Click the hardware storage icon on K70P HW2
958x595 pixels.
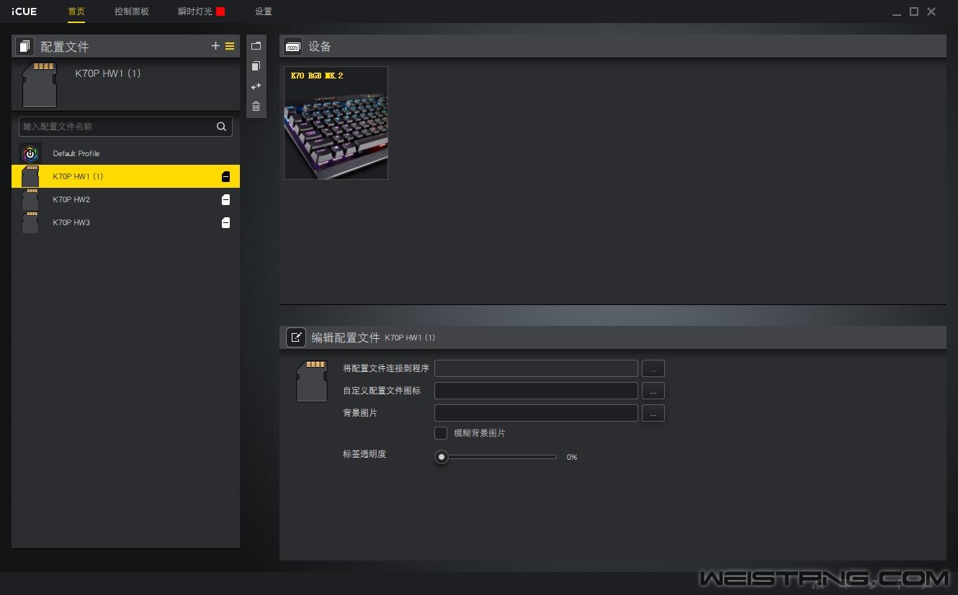point(225,200)
